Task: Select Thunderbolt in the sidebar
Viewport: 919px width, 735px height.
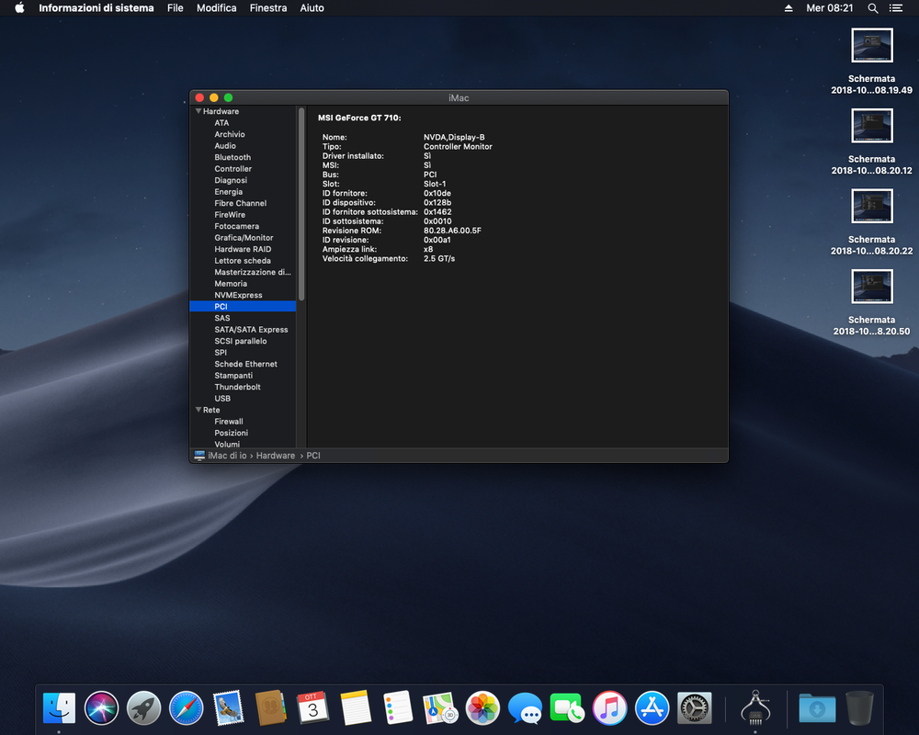Action: point(243,387)
